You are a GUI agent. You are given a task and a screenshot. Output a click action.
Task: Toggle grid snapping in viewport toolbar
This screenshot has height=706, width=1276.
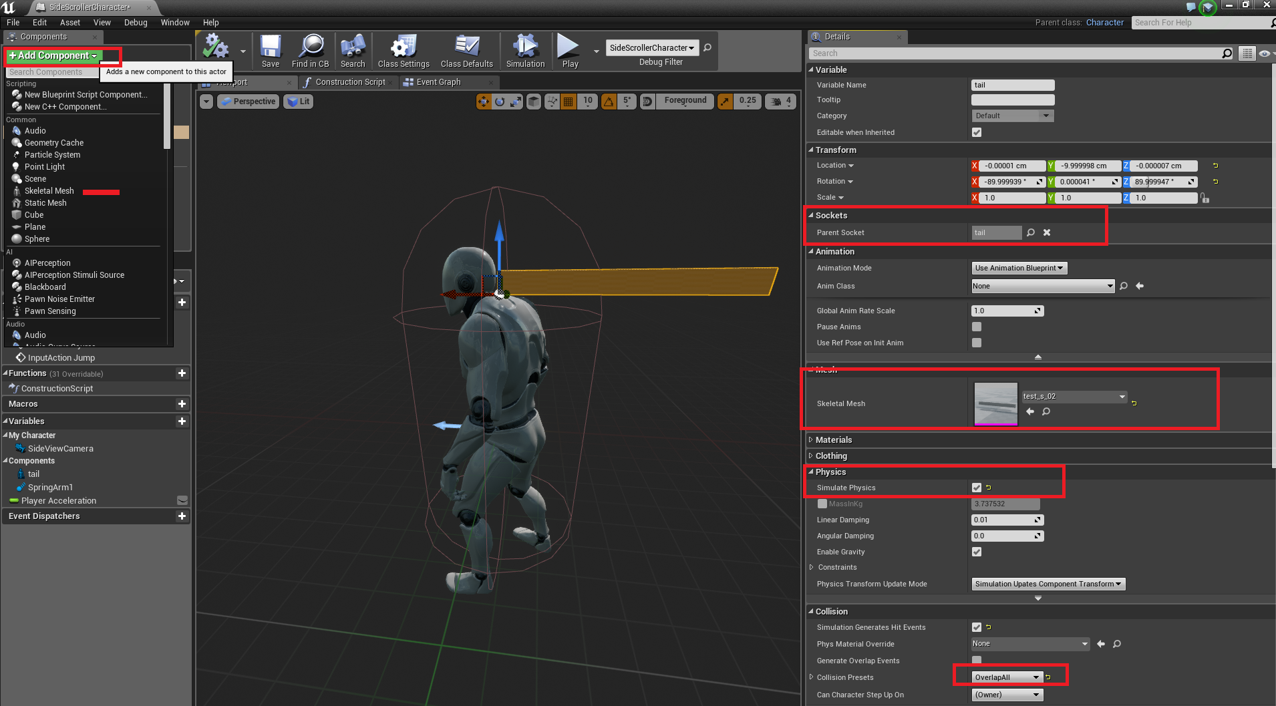pos(569,102)
